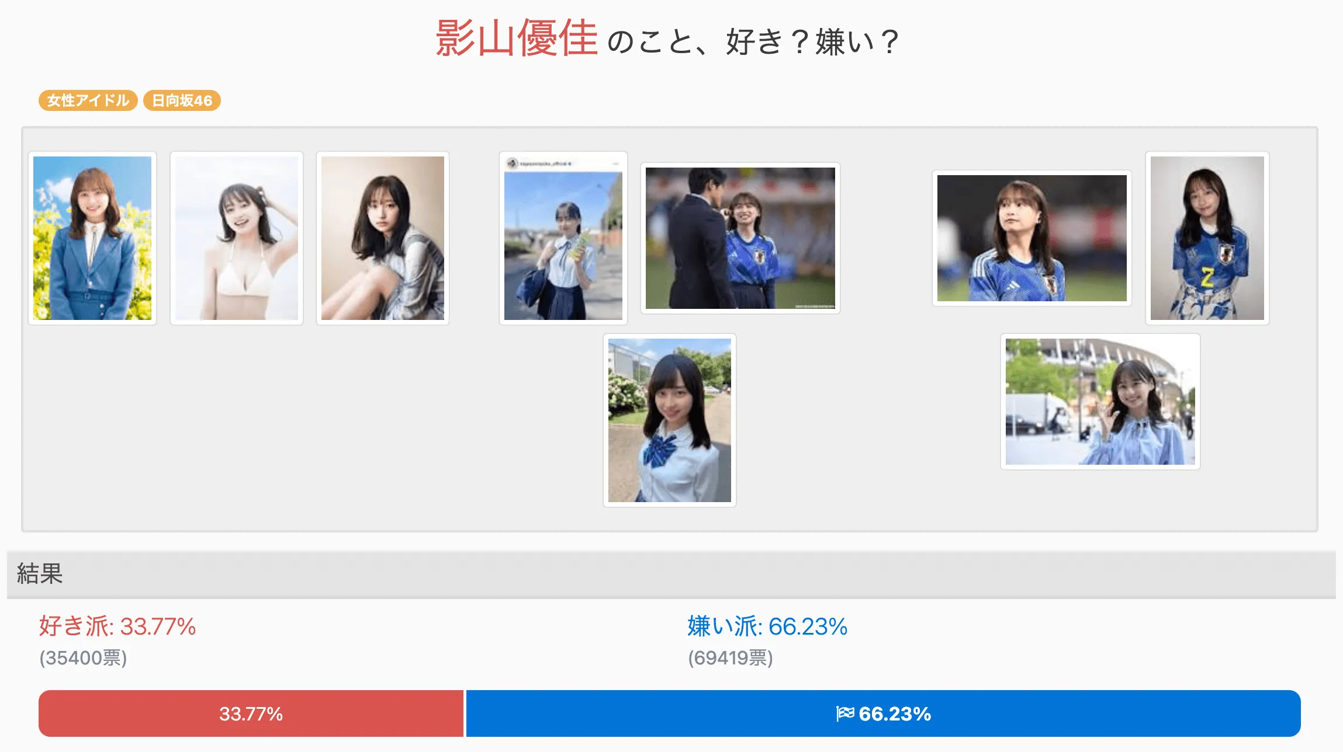Click the flag icon in blue bar
The height and width of the screenshot is (752, 1343).
[845, 713]
